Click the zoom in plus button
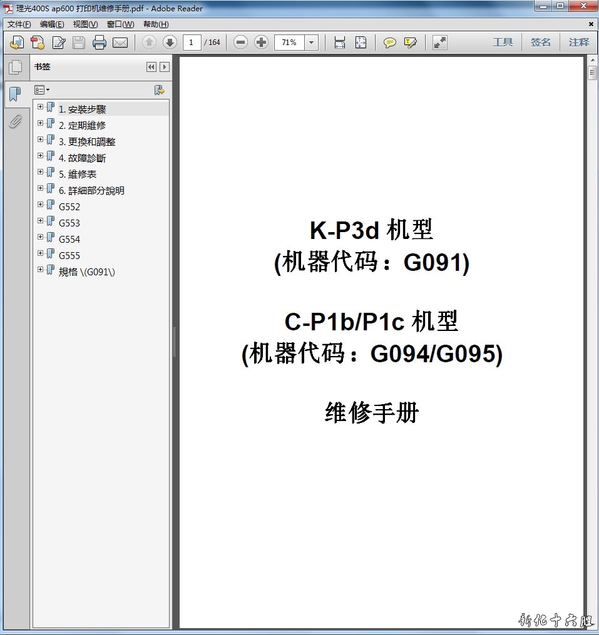Screen dimensions: 599x635 pyautogui.click(x=262, y=43)
